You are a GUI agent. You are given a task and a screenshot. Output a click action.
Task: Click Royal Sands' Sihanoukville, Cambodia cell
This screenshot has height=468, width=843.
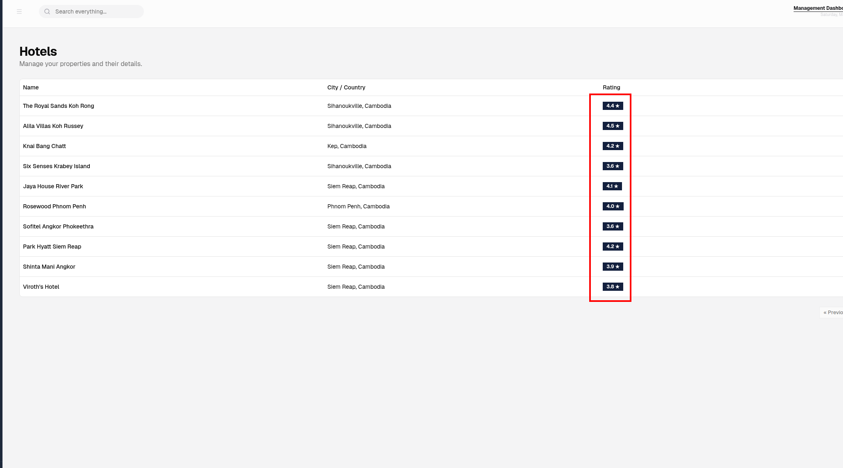coord(359,106)
